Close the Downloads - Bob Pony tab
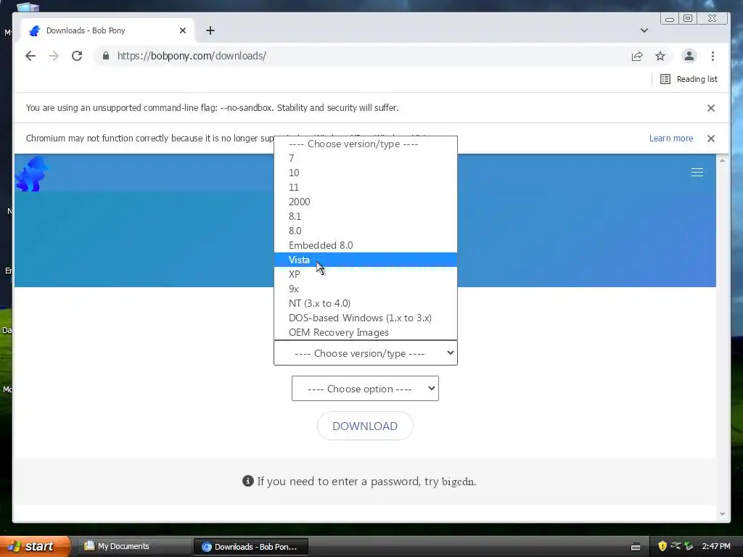 [x=182, y=30]
